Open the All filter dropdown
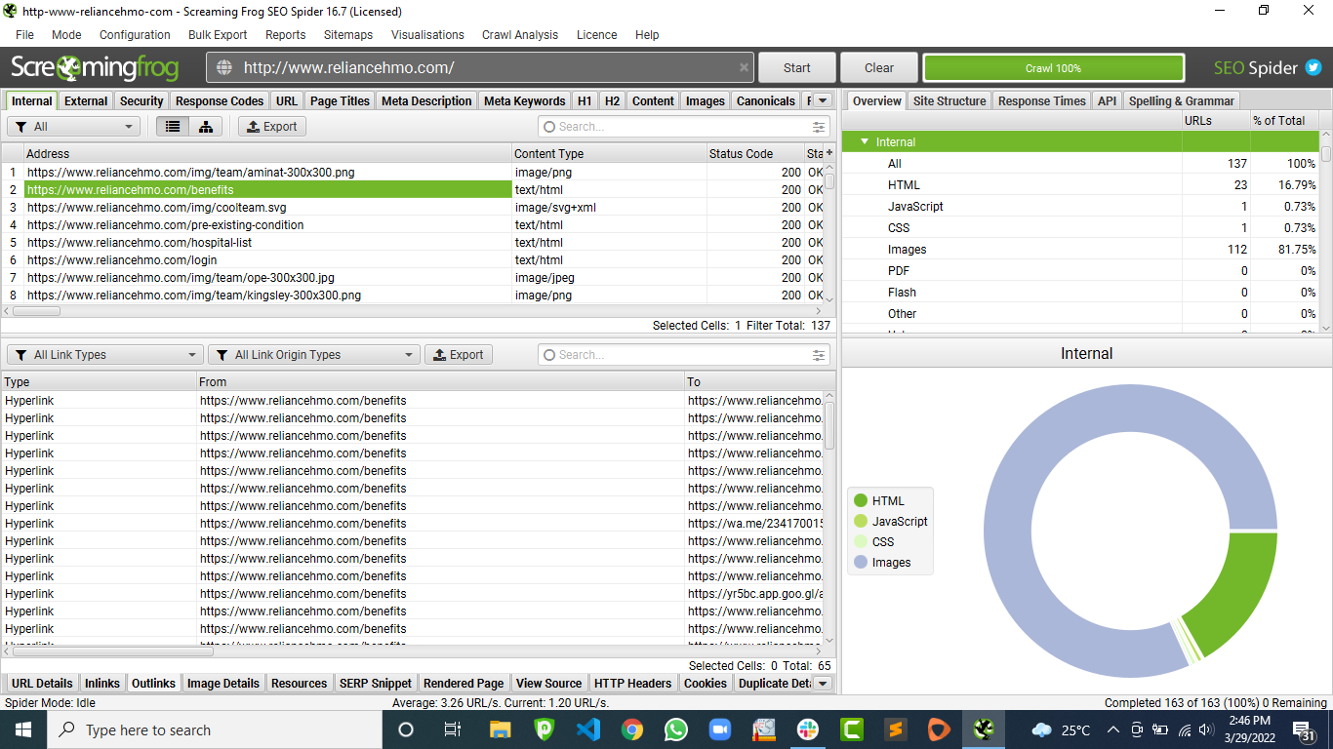 click(x=74, y=127)
